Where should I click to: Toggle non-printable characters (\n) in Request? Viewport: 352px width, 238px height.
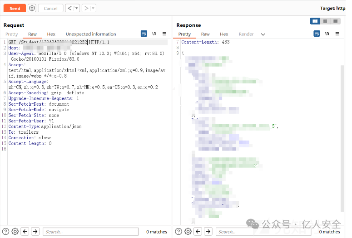pyautogui.click(x=154, y=34)
